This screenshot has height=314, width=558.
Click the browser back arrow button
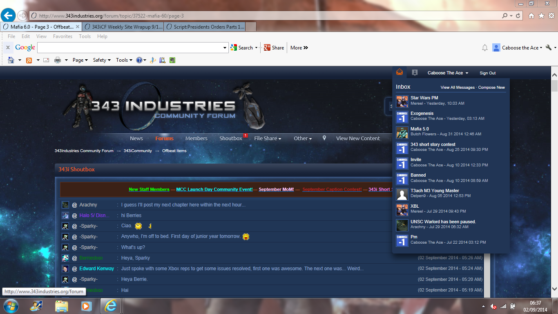click(x=8, y=16)
